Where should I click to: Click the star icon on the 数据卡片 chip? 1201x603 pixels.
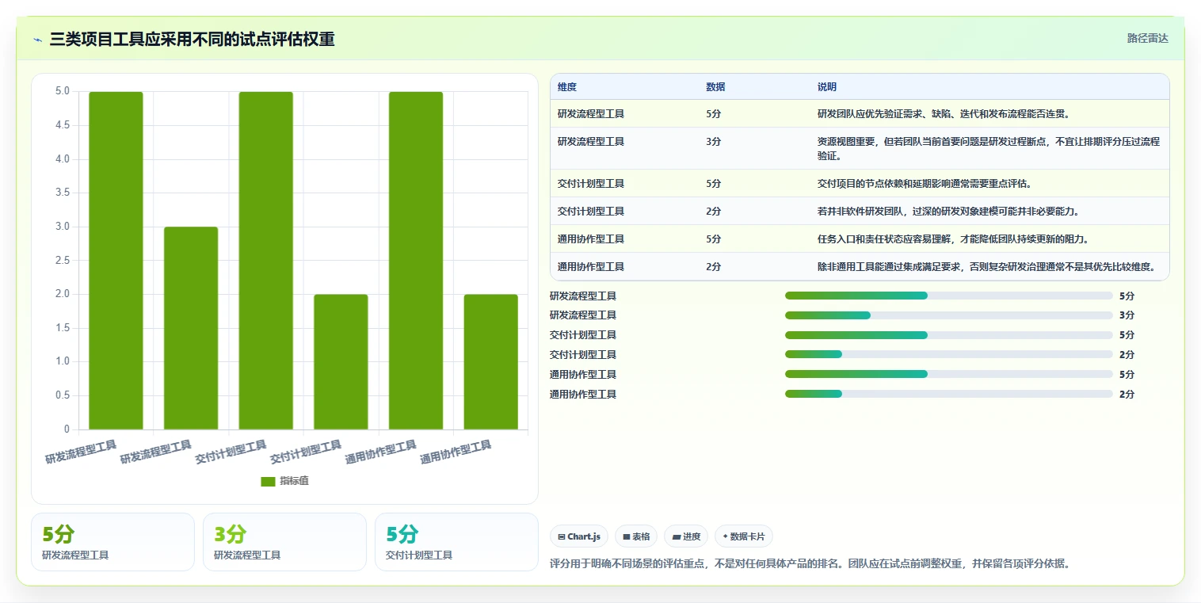725,536
